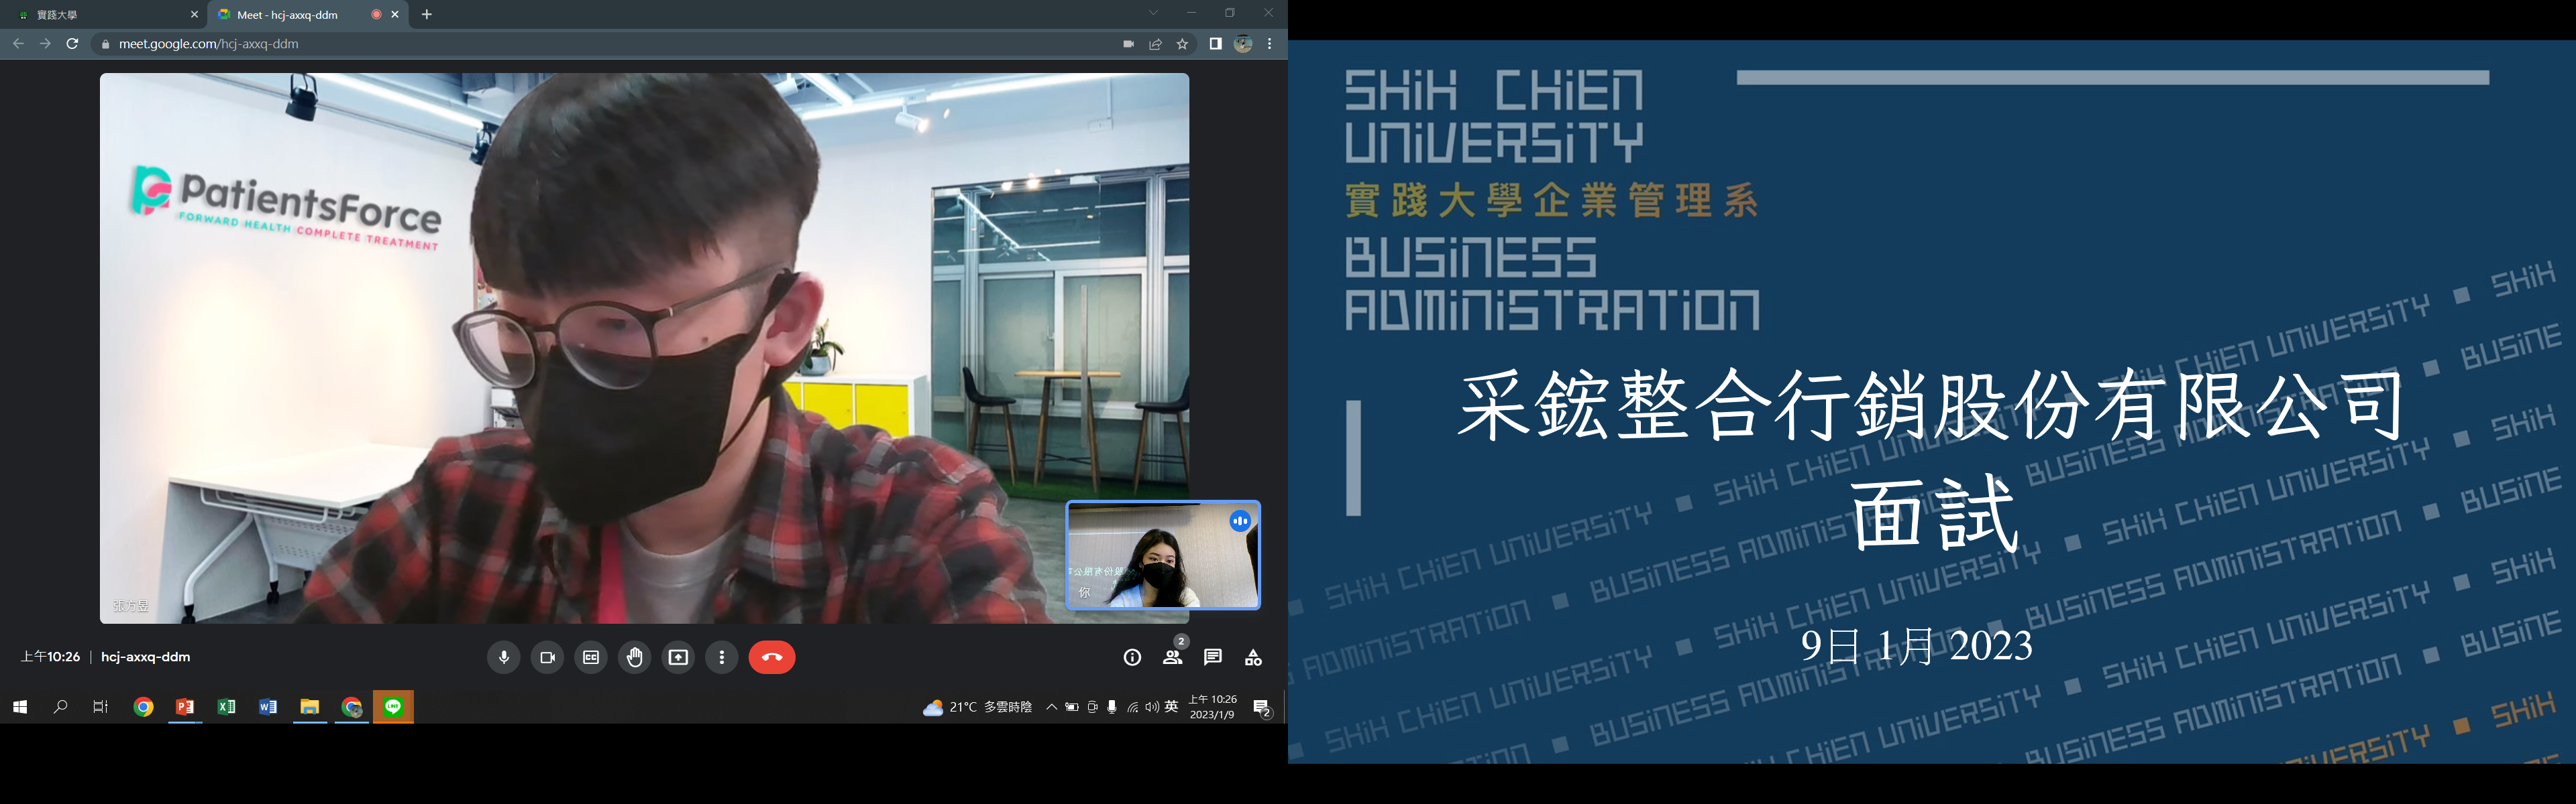The width and height of the screenshot is (2576, 804).
Task: Open Word from the taskbar
Action: 268,707
